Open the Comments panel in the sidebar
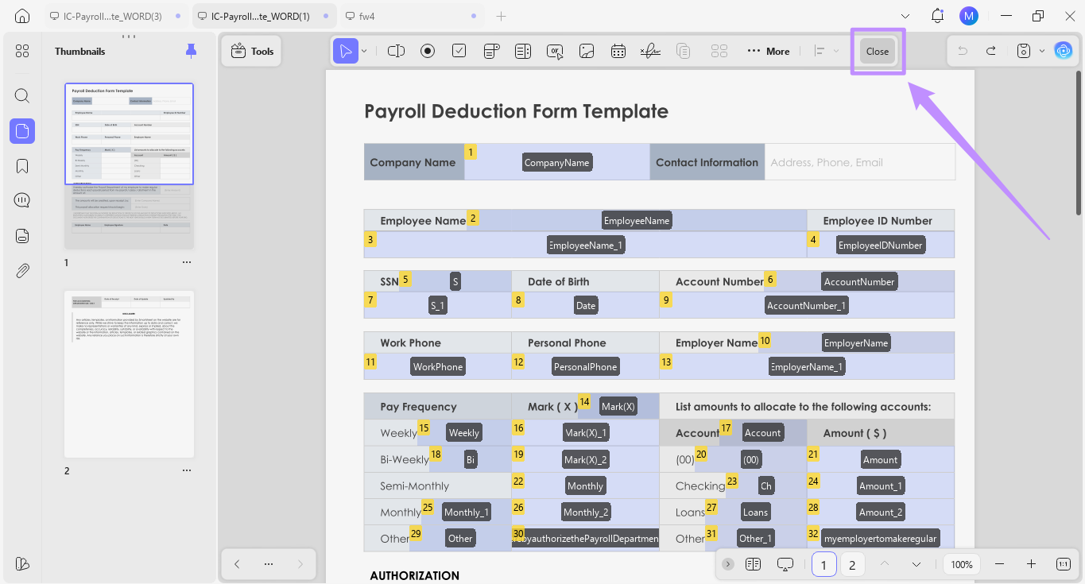The image size is (1085, 584). (22, 200)
